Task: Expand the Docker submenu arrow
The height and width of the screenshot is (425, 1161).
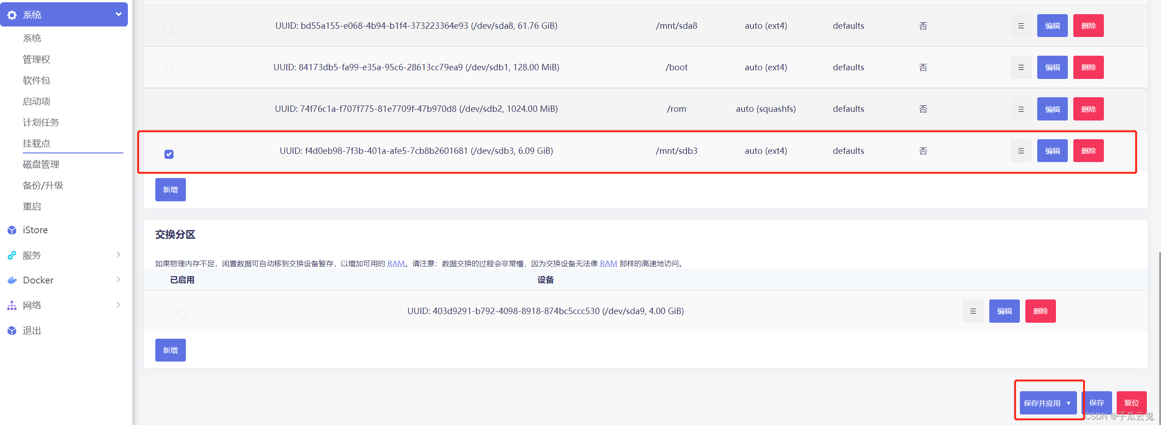Action: point(119,279)
